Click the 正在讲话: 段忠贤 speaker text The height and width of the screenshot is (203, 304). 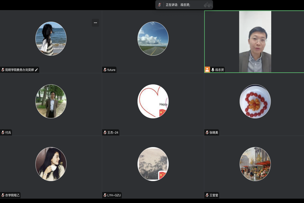point(178,5)
